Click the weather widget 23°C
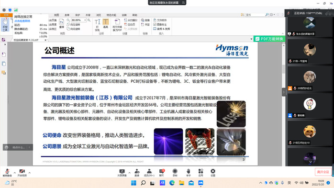The width and height of the screenshot is (334, 188). [x=11, y=183]
